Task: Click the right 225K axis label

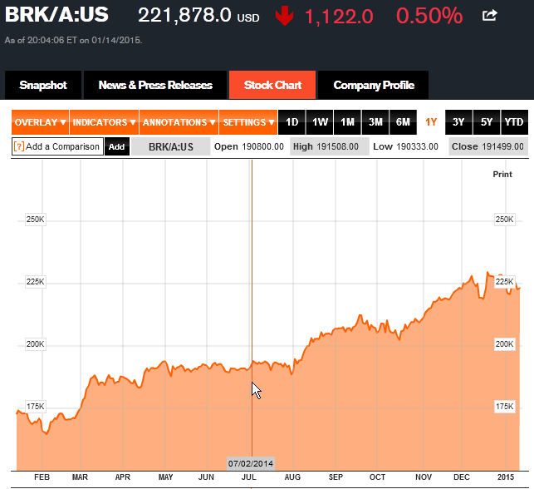Action: (504, 282)
